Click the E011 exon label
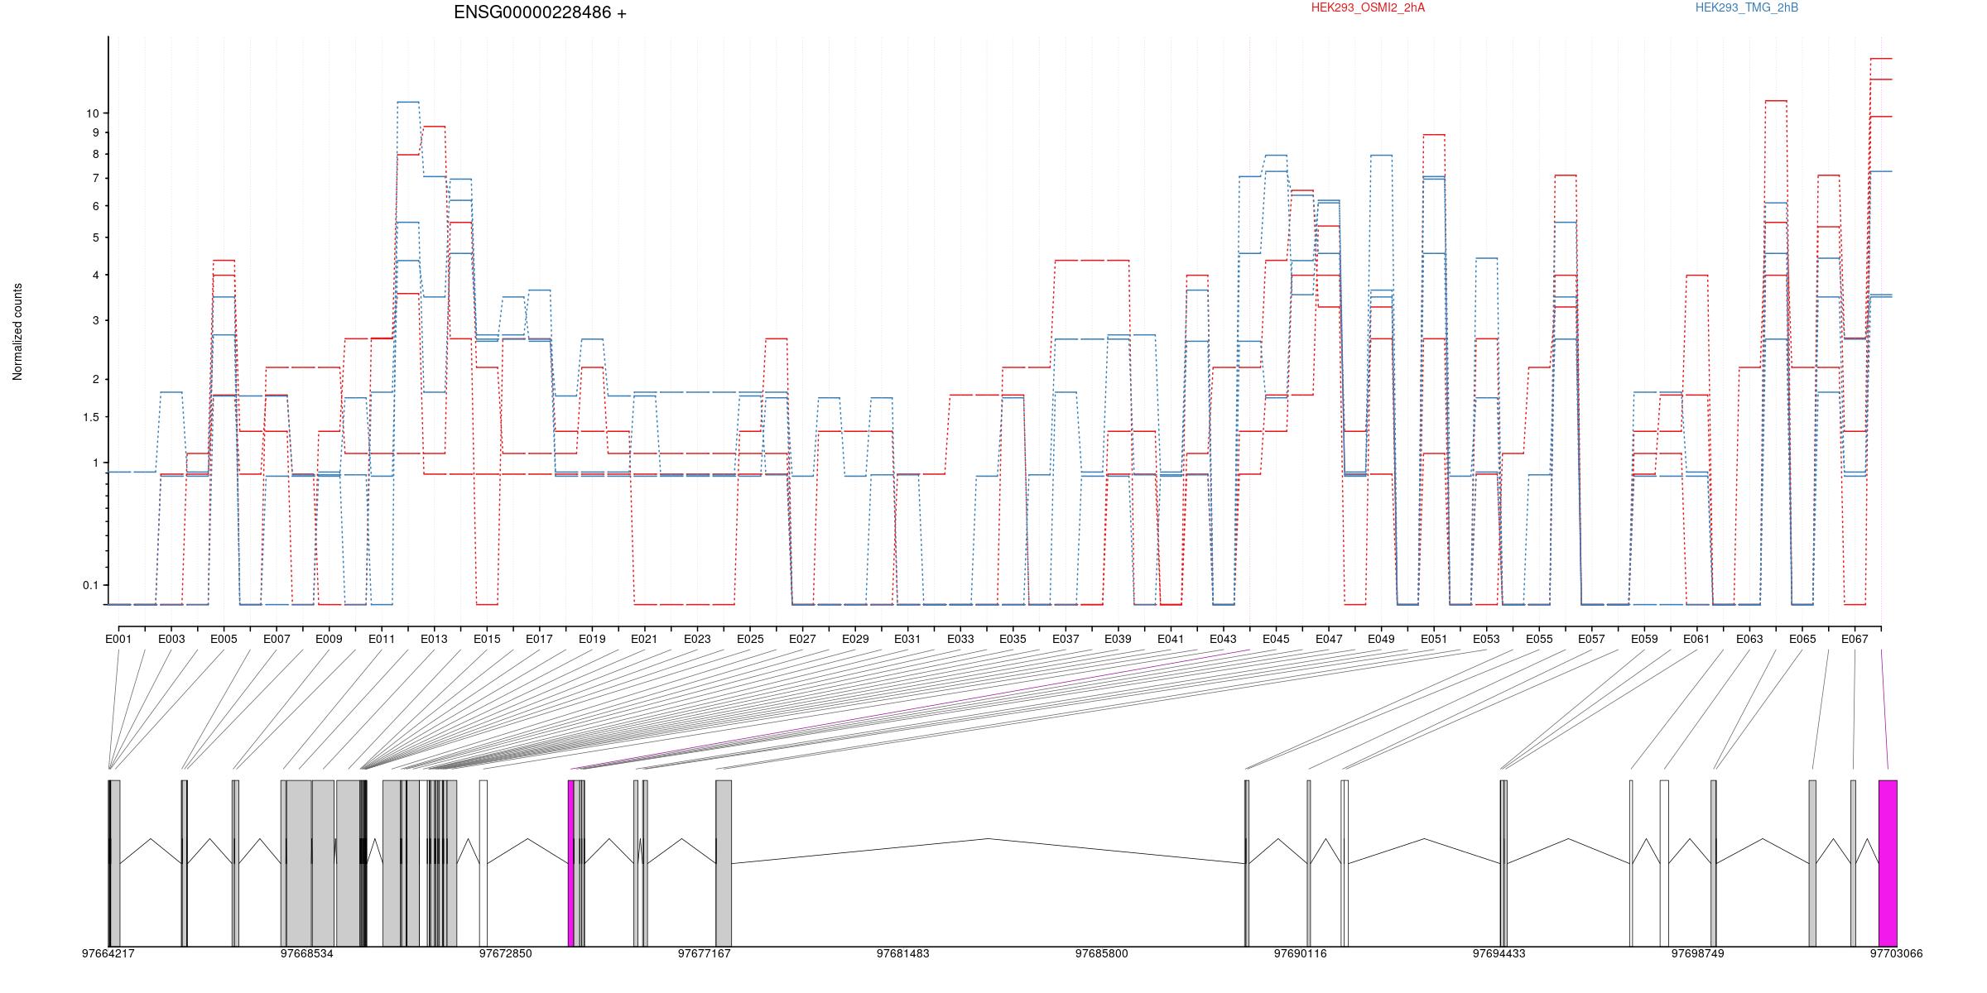 pyautogui.click(x=382, y=640)
